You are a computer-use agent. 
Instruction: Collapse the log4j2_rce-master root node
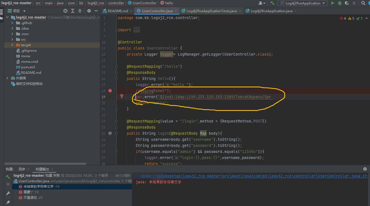pos(7,17)
